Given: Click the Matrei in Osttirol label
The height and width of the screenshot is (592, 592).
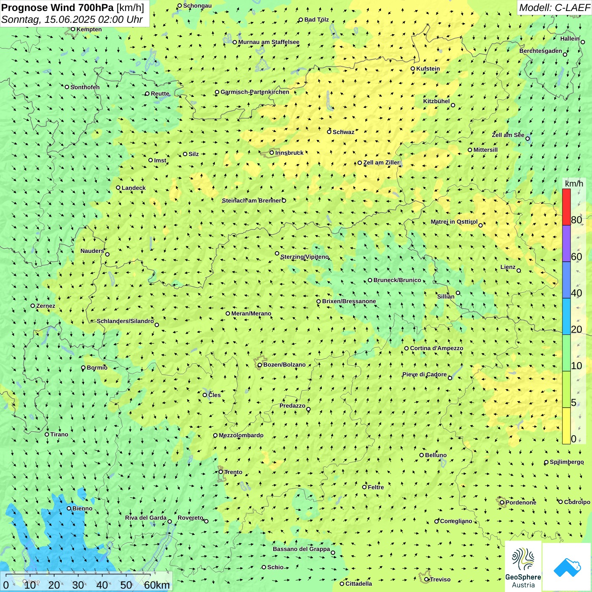Looking at the screenshot, I should point(454,222).
